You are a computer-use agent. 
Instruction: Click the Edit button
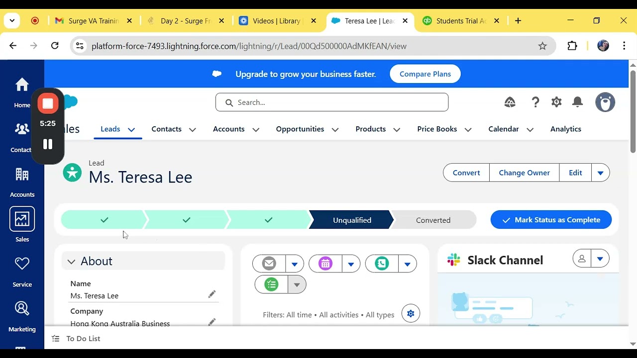pos(575,173)
